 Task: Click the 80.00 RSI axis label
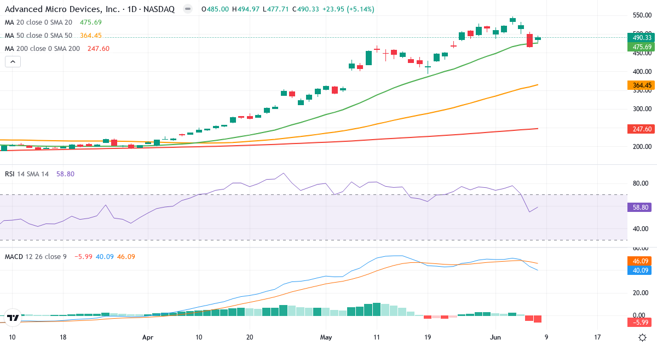tap(642, 183)
